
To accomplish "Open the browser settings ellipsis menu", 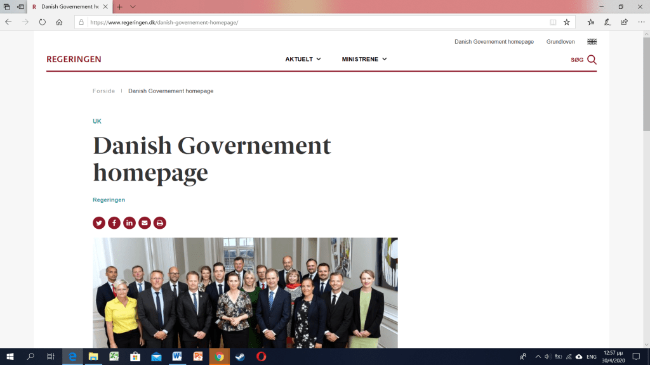I will click(x=641, y=22).
